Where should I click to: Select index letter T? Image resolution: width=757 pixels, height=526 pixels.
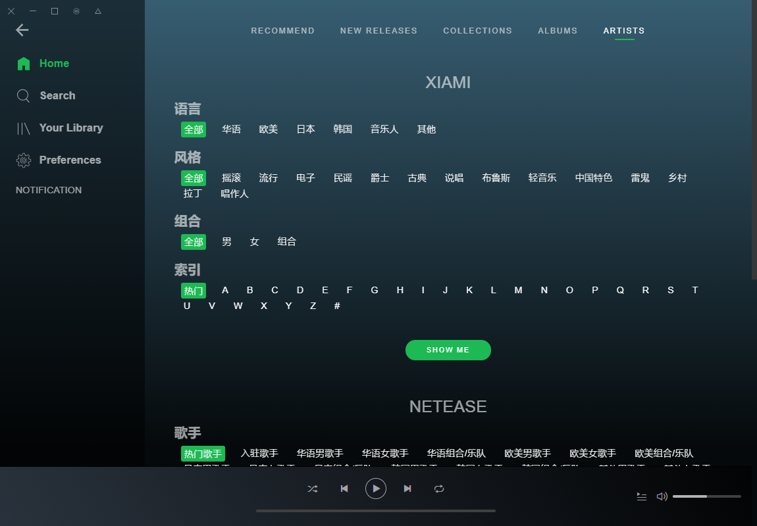[695, 290]
